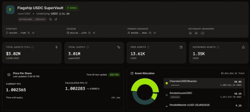Click the unknown tag under SmokehouseUSDC

click(175, 97)
